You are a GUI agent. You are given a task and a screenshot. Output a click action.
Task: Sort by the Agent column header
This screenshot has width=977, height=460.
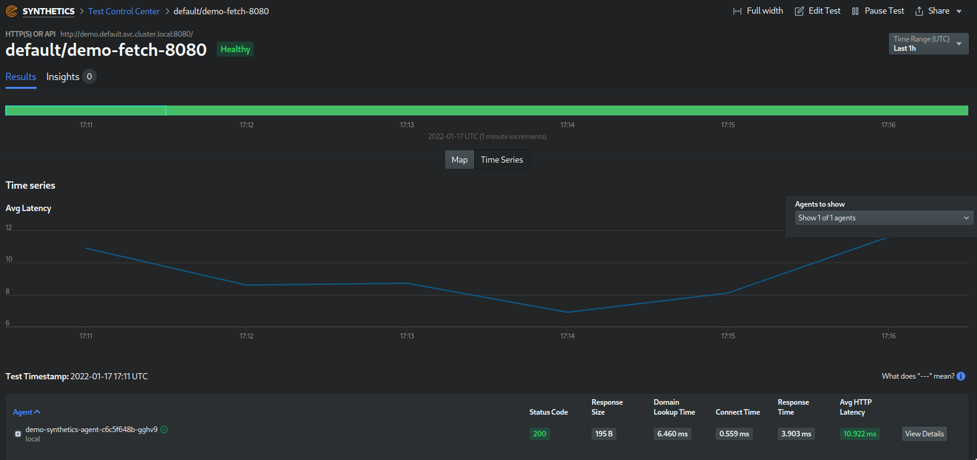27,412
